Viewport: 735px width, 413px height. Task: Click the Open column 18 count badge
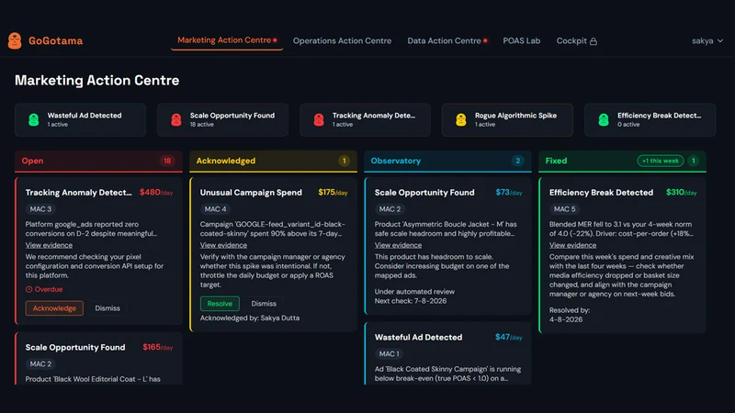(167, 162)
